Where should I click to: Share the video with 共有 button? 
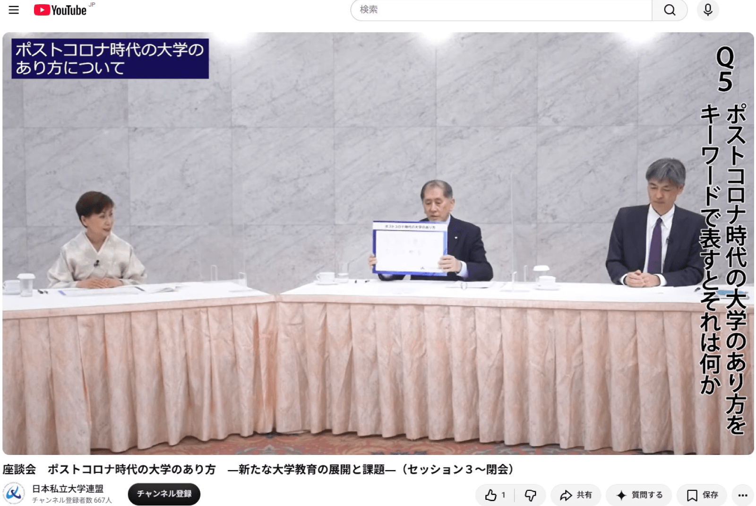pos(576,495)
